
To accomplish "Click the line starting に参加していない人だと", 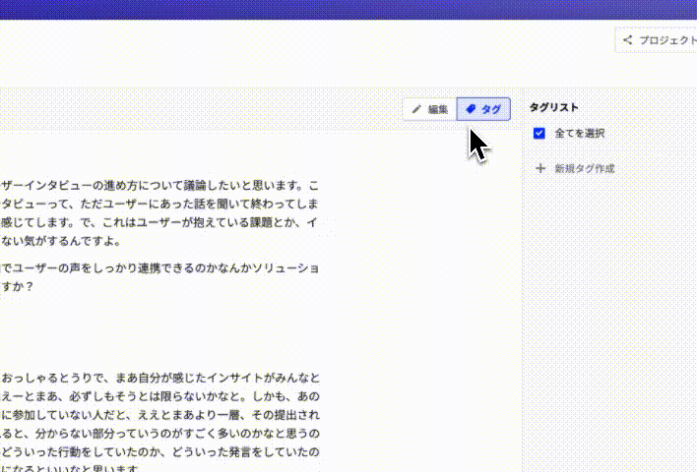I will point(159,415).
